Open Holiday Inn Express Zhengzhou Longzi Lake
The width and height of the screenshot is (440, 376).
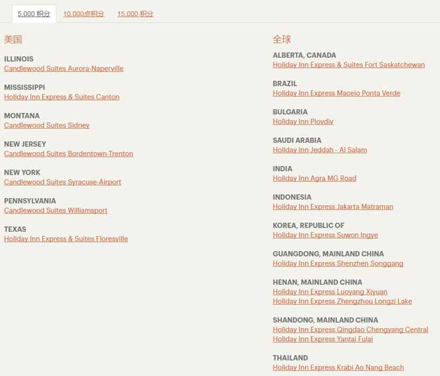tap(343, 301)
